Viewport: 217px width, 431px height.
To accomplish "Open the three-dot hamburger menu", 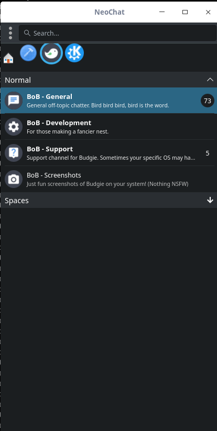I will point(10,33).
